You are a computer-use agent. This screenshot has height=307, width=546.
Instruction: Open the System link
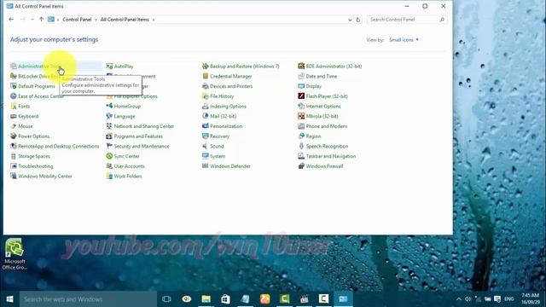(x=218, y=156)
